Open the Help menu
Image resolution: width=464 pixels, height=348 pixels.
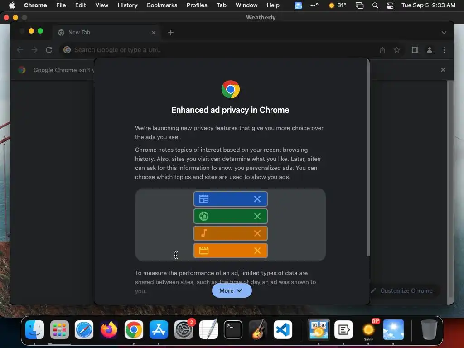click(273, 5)
